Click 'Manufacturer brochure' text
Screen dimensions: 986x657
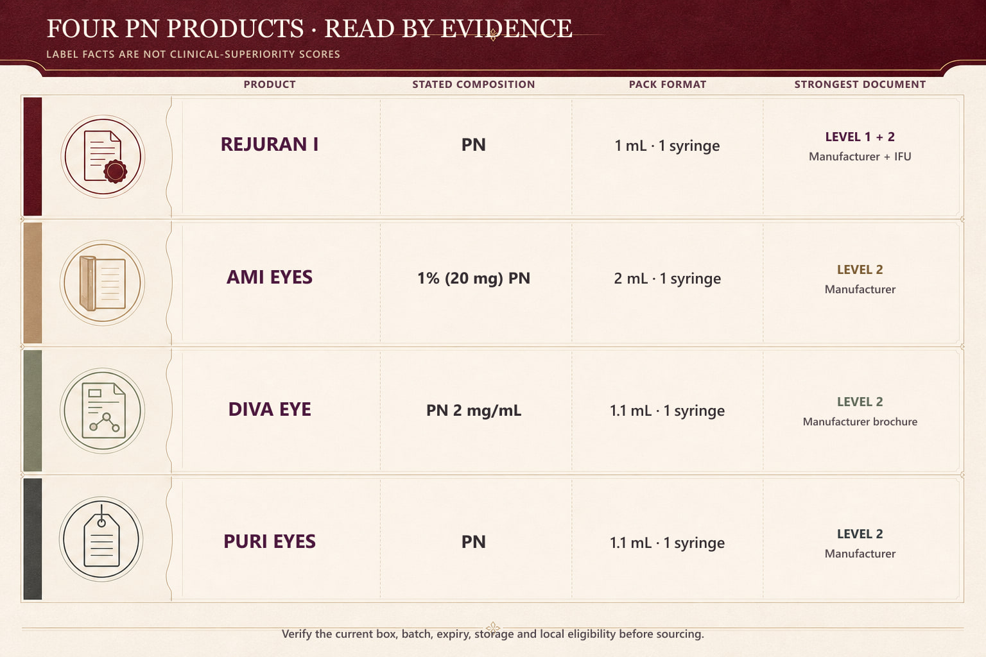(x=860, y=422)
